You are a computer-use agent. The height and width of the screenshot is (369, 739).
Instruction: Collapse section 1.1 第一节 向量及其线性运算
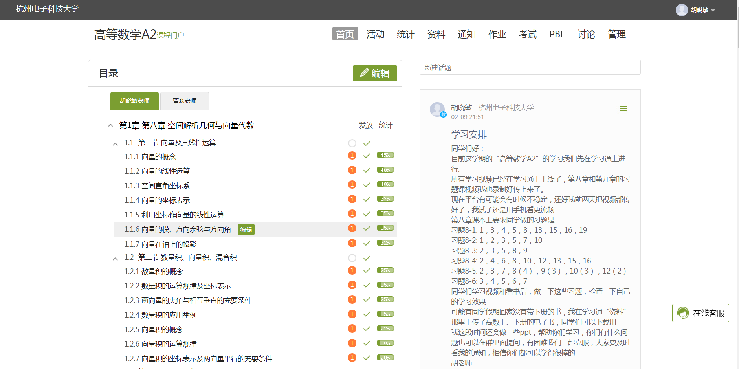[x=115, y=144]
